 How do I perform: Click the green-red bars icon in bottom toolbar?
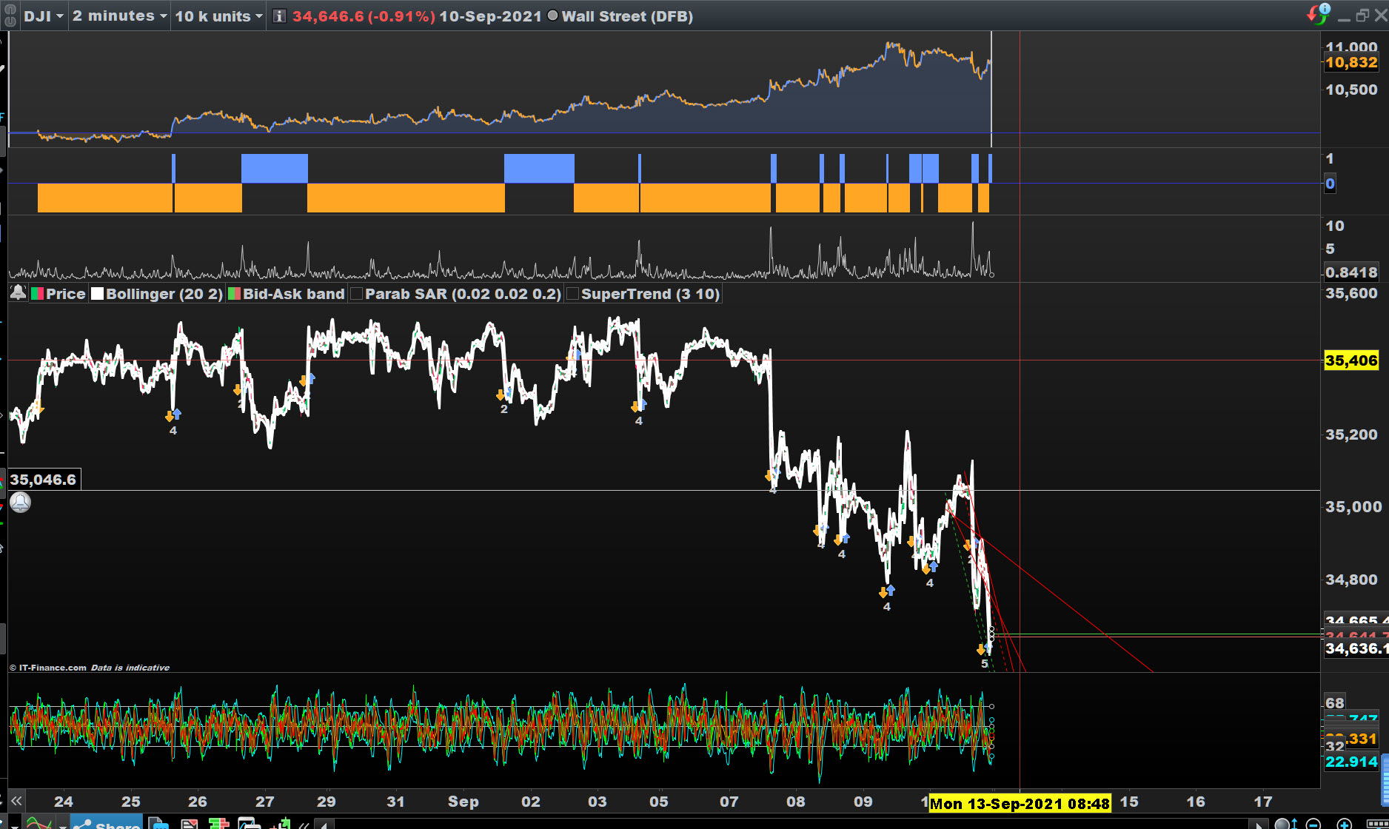pyautogui.click(x=219, y=823)
